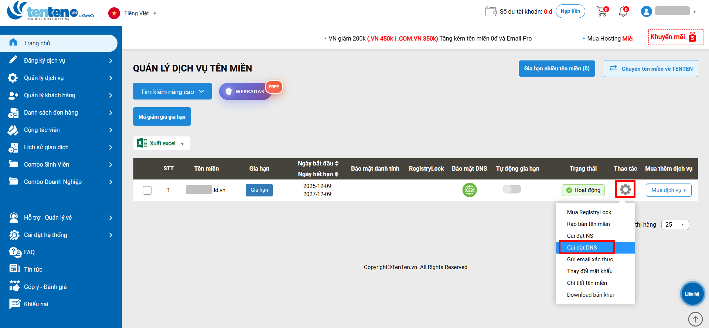
Task: Click the gear icon in Thao tác column
Action: pos(625,189)
